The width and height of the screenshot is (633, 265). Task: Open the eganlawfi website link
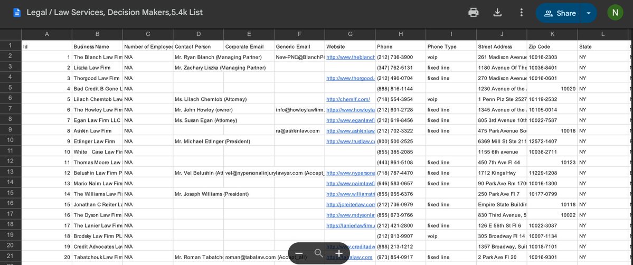tap(351, 120)
